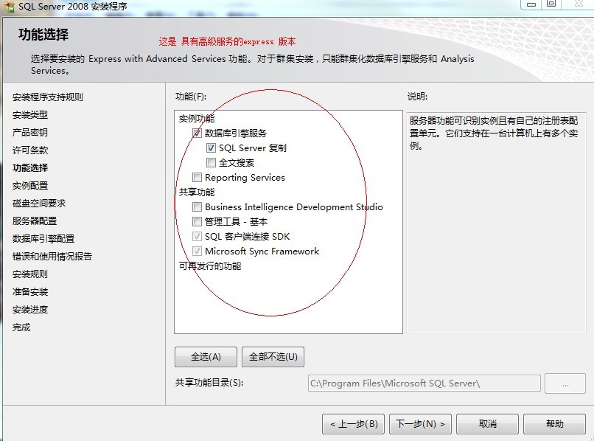Click the SQL Server setup title bar icon

(x=9, y=6)
